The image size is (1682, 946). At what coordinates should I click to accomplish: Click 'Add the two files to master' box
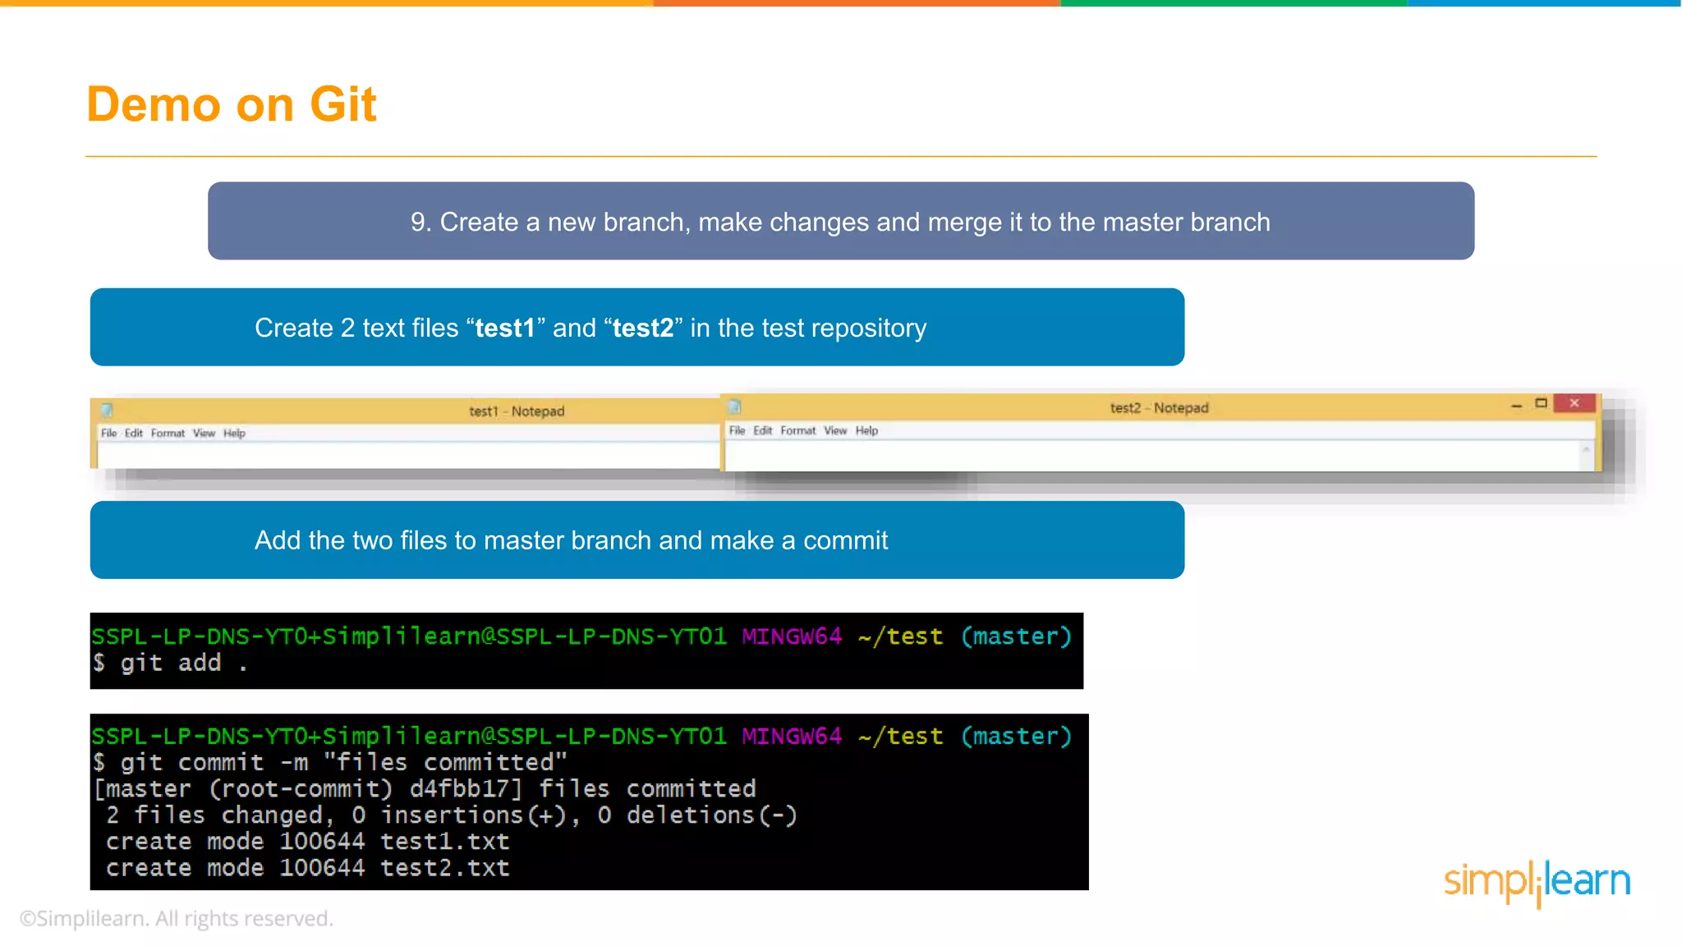pos(637,540)
